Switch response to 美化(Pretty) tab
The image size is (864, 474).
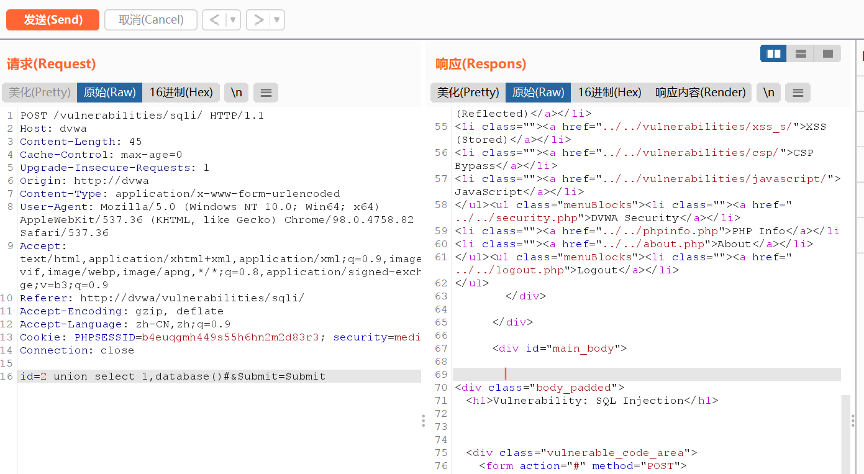pos(468,93)
